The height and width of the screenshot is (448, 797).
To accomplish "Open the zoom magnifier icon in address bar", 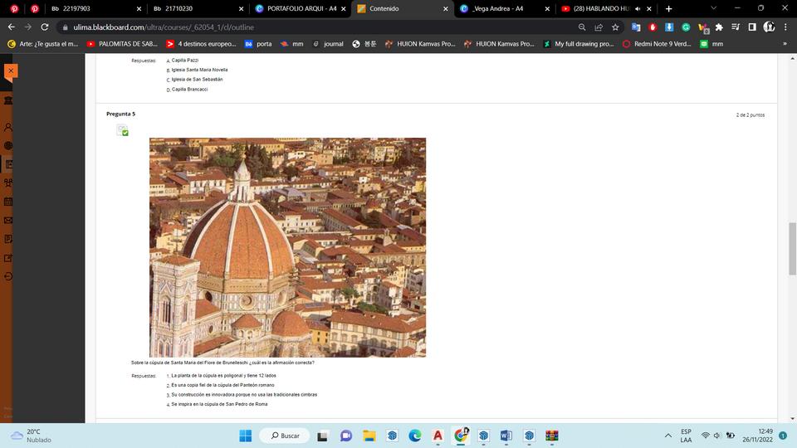I will click(x=582, y=27).
